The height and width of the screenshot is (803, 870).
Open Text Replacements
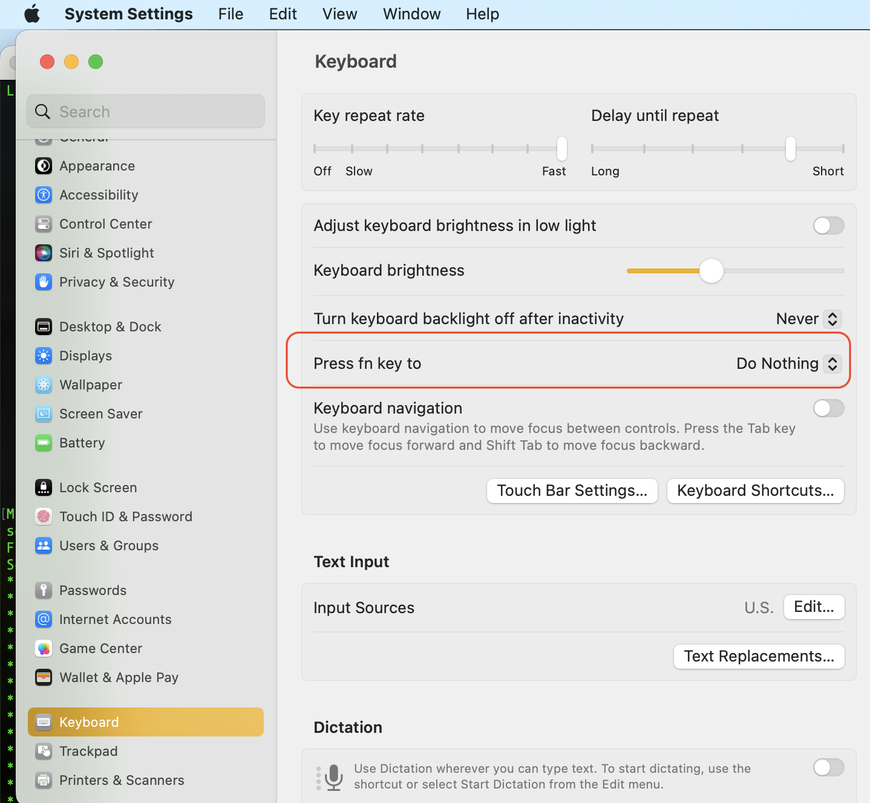pos(759,657)
